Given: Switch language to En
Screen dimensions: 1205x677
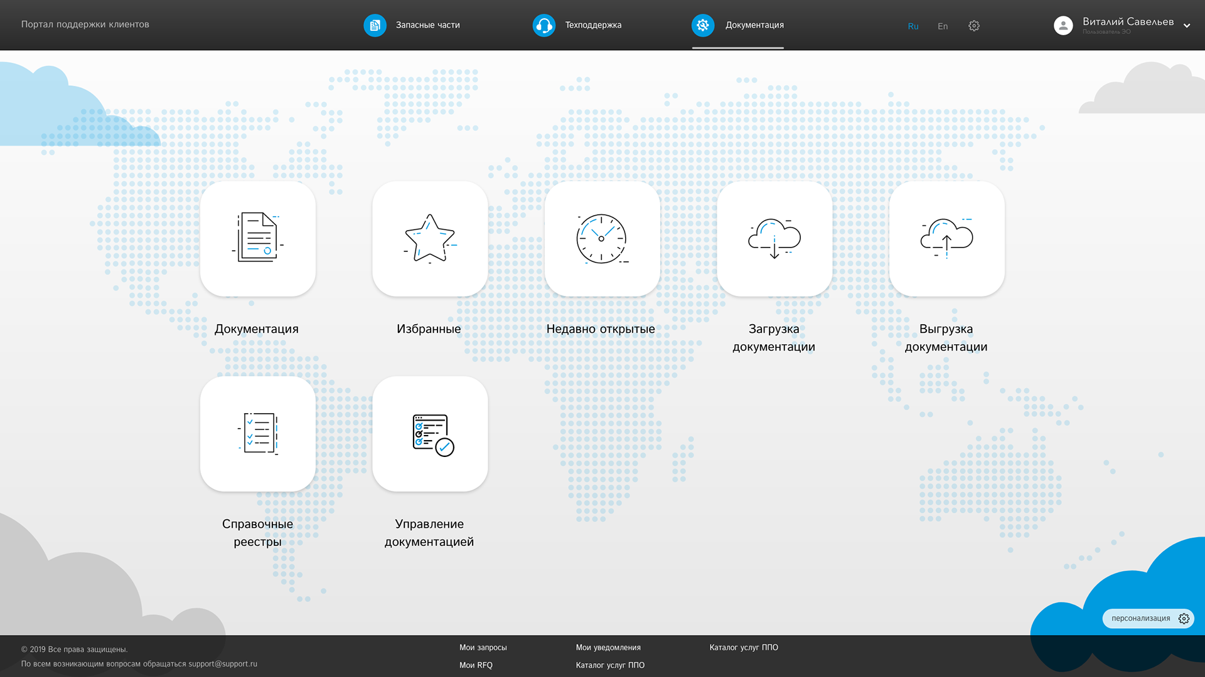Looking at the screenshot, I should [943, 26].
